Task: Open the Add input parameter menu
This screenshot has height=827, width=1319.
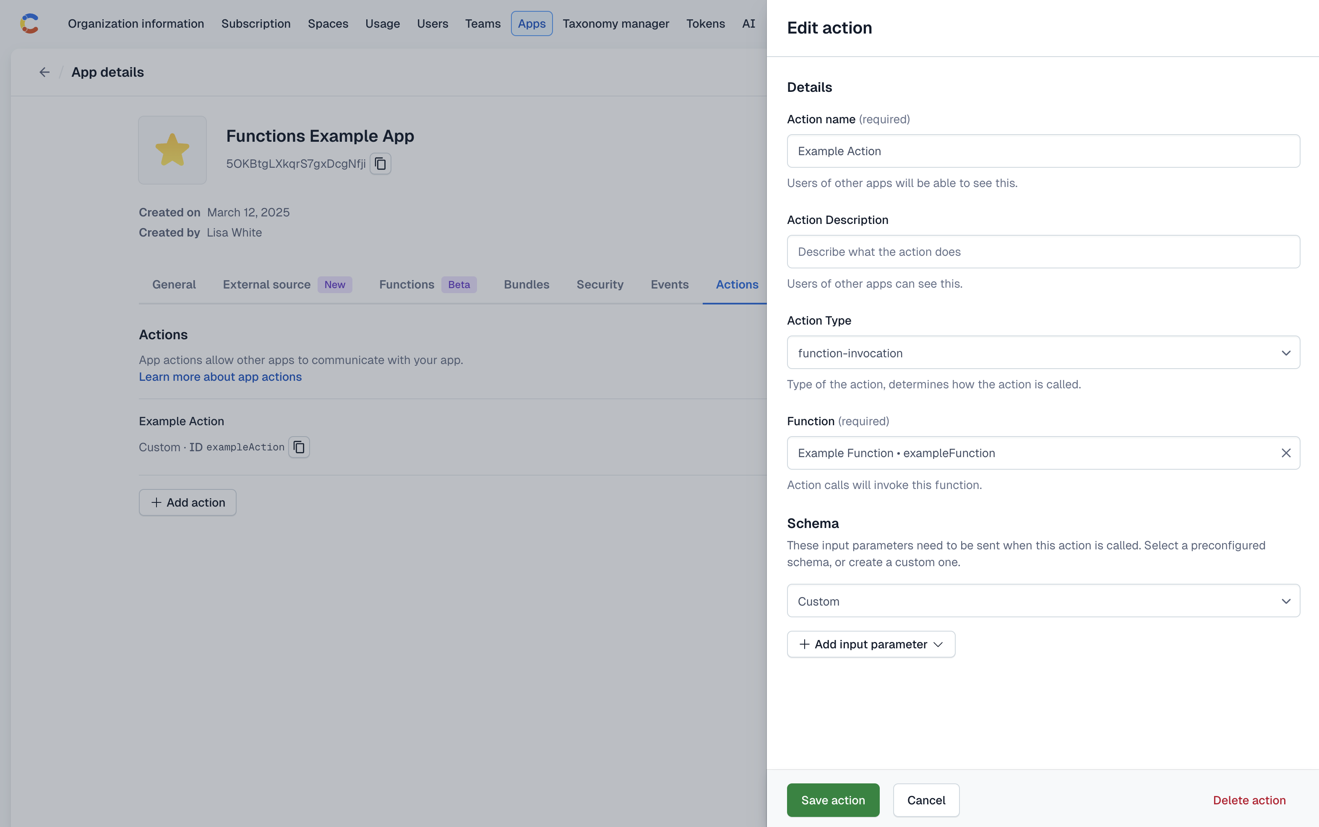Action: (x=871, y=644)
